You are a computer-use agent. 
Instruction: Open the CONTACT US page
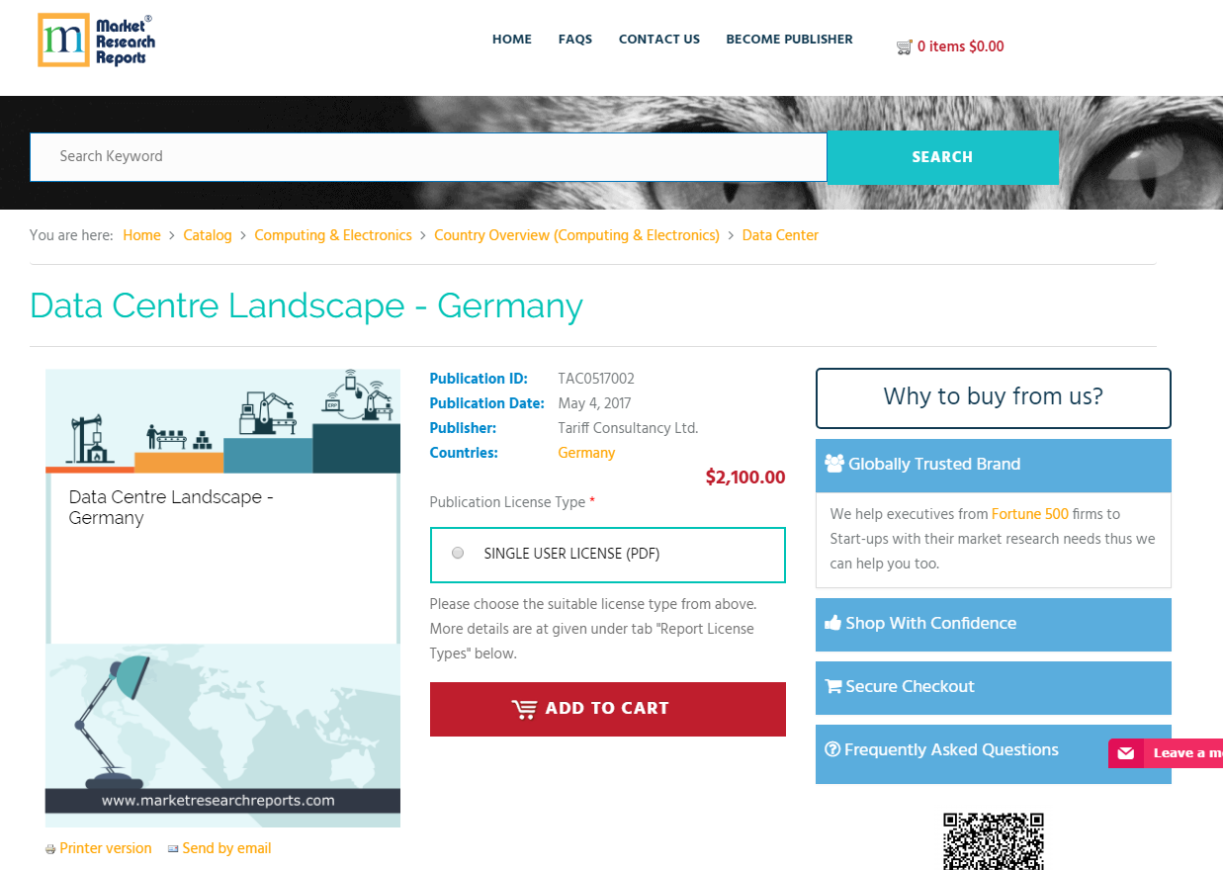coord(658,40)
